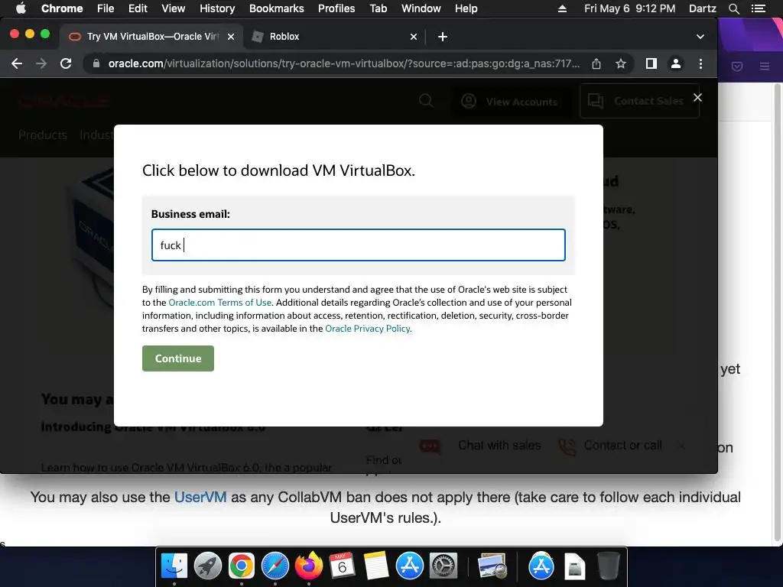Click the Chrome back arrow
The image size is (783, 587).
click(17, 63)
